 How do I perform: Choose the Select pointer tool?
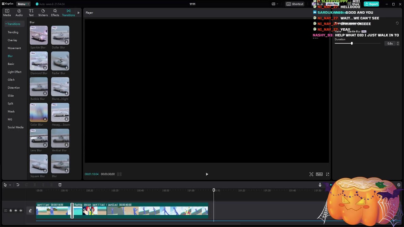tap(5, 185)
